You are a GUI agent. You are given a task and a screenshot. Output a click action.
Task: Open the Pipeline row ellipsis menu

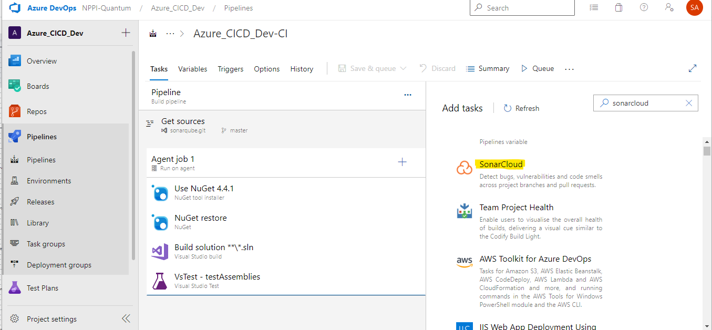coord(408,95)
